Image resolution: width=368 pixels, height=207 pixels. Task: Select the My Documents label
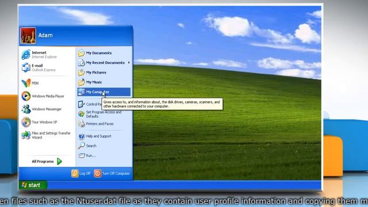click(x=99, y=53)
